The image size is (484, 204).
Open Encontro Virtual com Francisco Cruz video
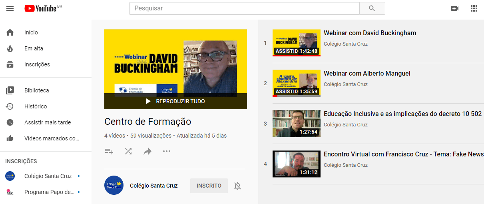pyautogui.click(x=404, y=154)
